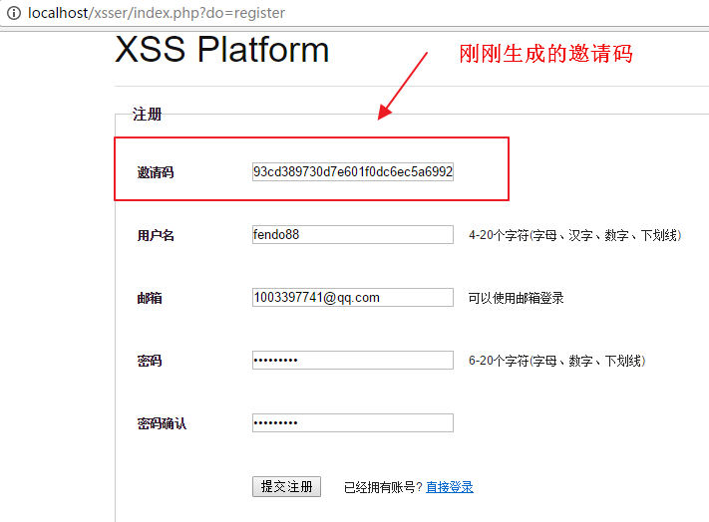This screenshot has width=709, height=522.
Task: Click the 邀请码 label
Action: (x=156, y=172)
